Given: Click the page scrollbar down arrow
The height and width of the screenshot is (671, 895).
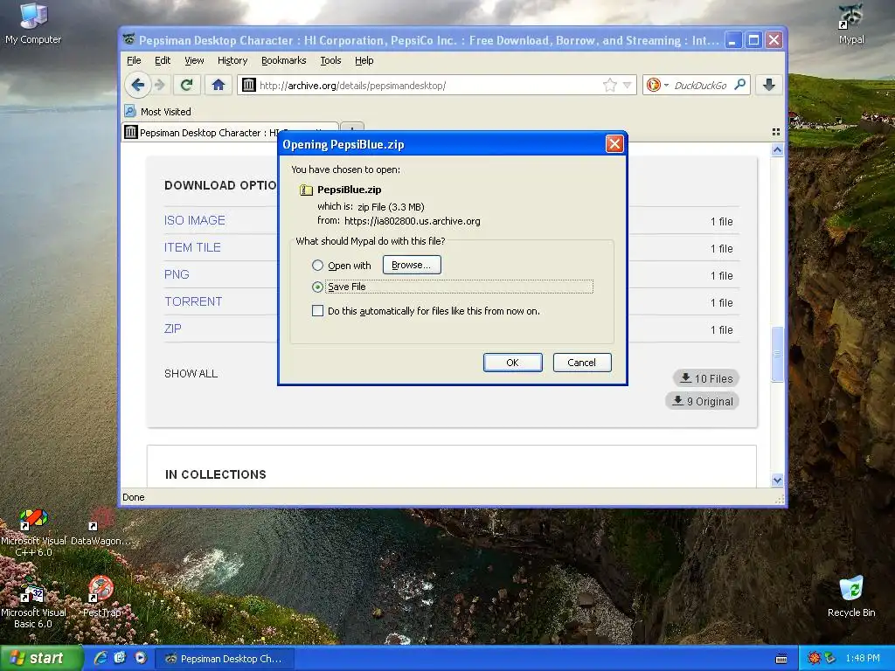Looking at the screenshot, I should coord(777,481).
